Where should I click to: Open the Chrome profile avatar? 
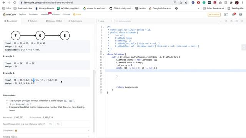point(237,3)
